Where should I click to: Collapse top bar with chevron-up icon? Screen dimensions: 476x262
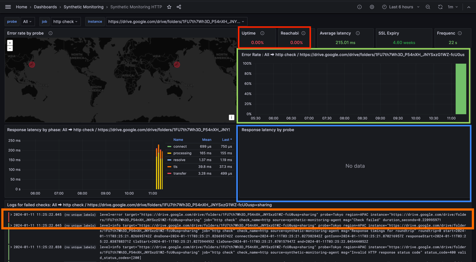pyautogui.click(x=469, y=7)
